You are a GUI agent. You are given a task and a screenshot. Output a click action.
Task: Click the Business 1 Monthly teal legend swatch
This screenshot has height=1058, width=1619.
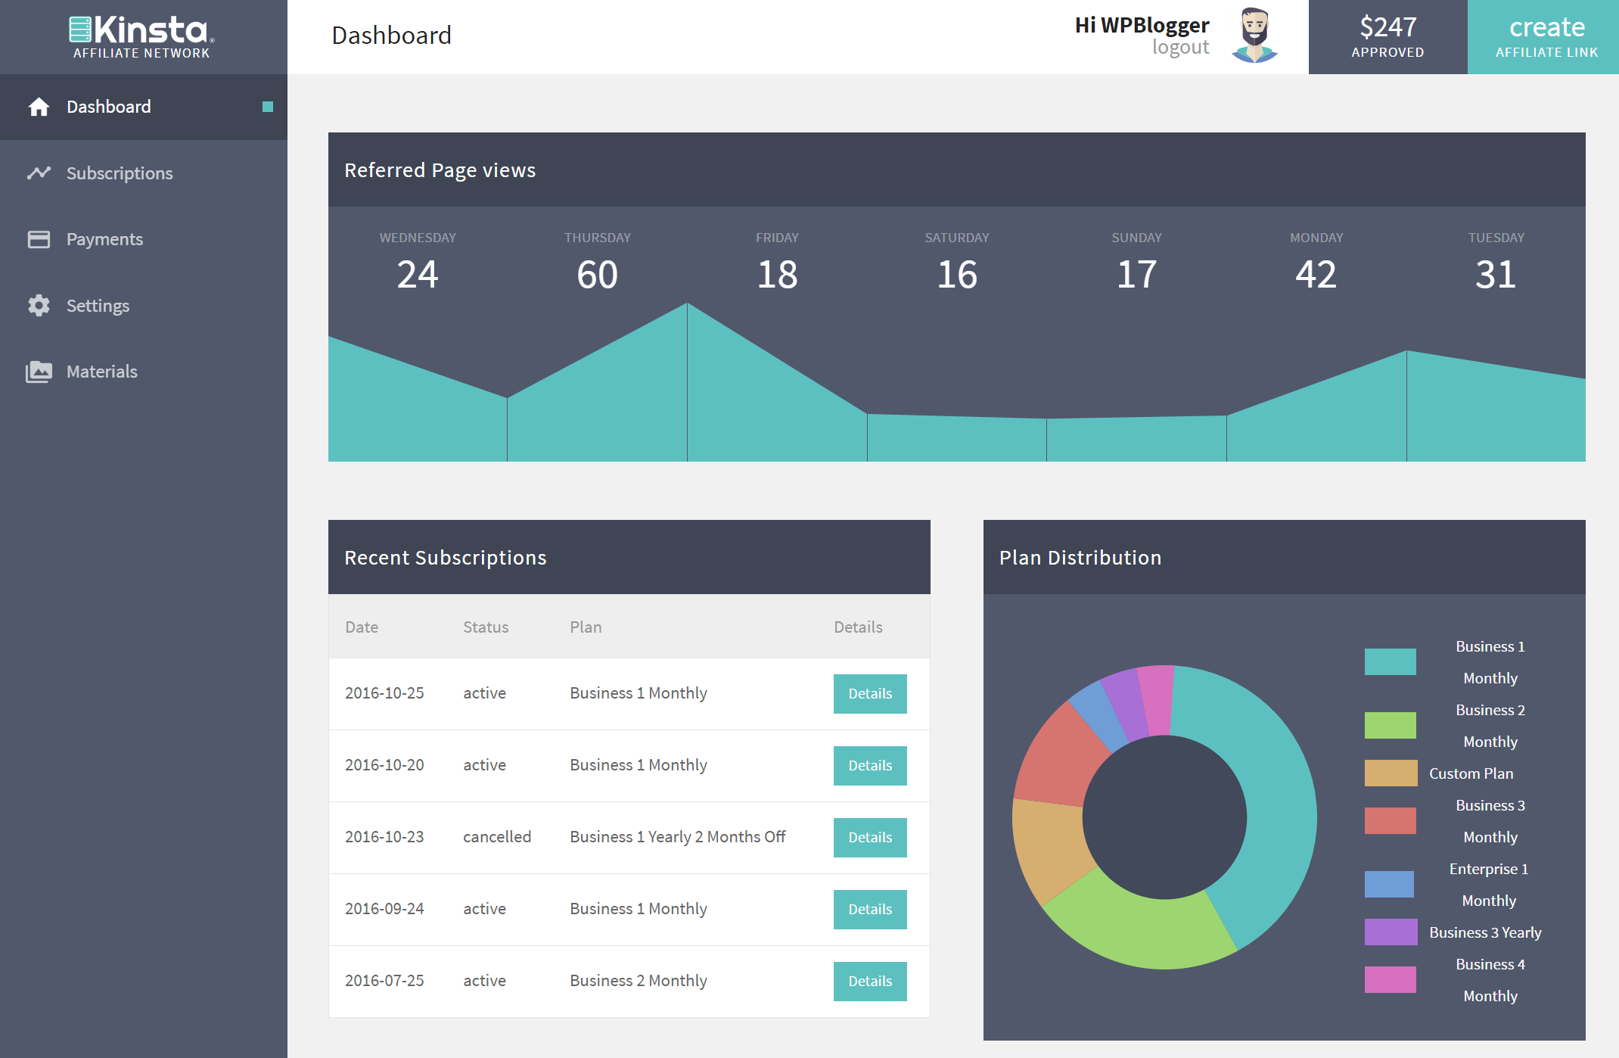click(x=1390, y=661)
